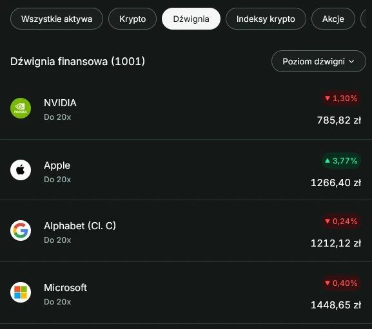The image size is (372, 329).
Task: Switch to Akcje tab
Action: tap(333, 19)
